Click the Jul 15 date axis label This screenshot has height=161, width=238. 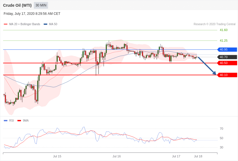(x=57, y=156)
